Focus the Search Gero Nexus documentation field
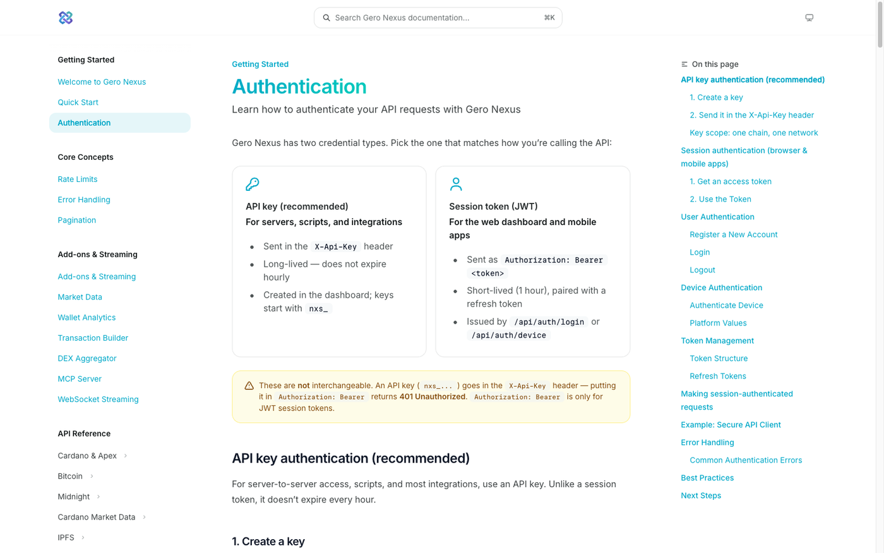This screenshot has height=553, width=884. tap(438, 18)
